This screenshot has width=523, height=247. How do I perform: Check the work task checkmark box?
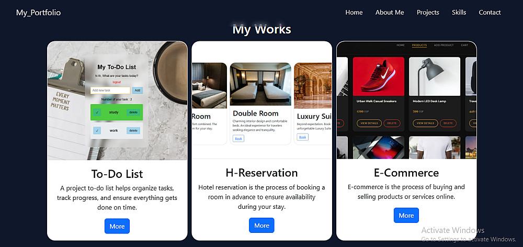point(97,130)
